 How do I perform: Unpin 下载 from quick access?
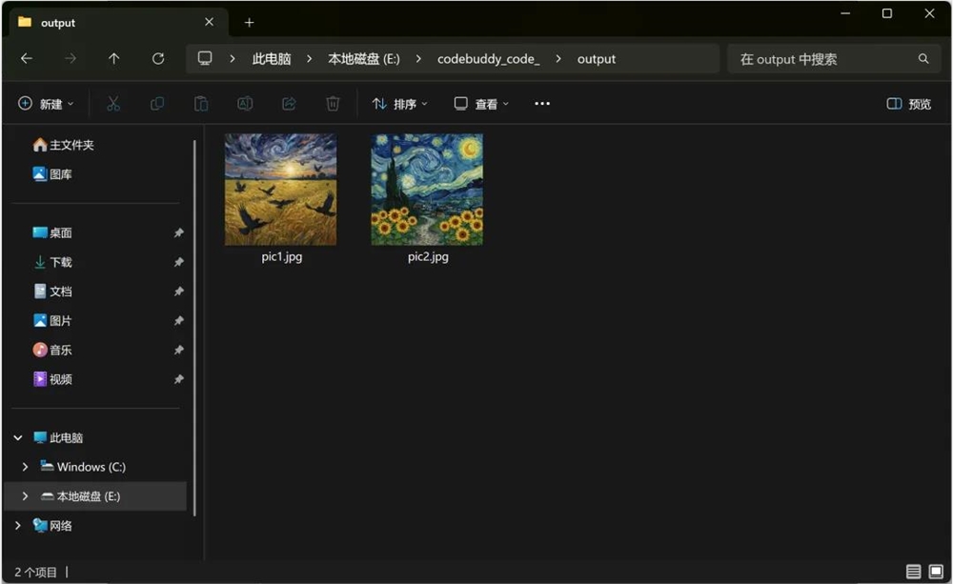[179, 262]
